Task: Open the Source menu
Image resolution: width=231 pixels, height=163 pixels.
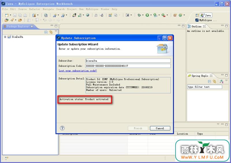Action: 23,9
